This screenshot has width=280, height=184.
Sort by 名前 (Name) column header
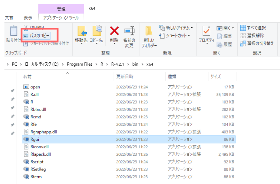click(27, 77)
